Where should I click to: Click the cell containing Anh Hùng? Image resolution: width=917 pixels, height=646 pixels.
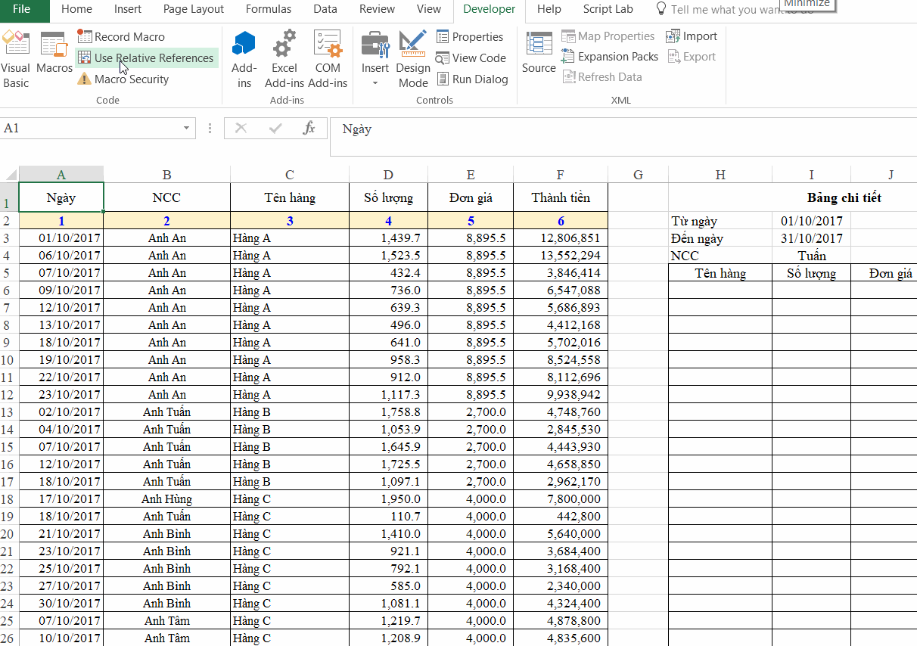tap(166, 499)
